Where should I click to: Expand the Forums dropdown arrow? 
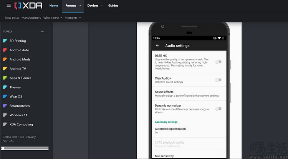click(x=80, y=6)
